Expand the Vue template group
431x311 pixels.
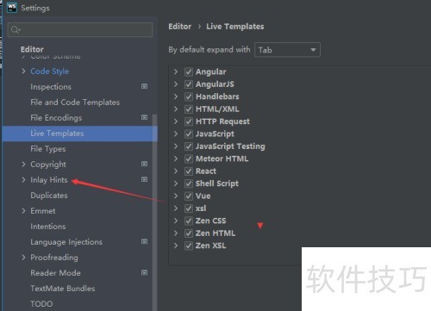(x=176, y=196)
